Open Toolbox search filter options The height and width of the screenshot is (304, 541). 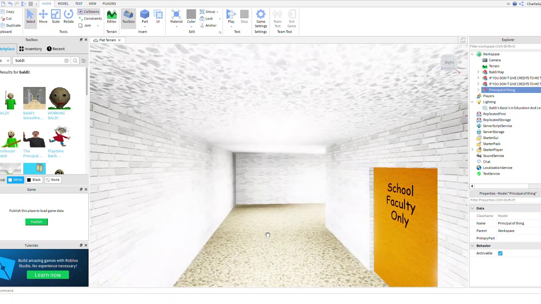83,61
